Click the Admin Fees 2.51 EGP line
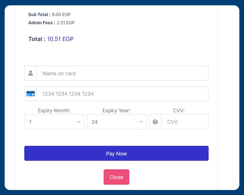The width and height of the screenshot is (244, 195). 51,23
